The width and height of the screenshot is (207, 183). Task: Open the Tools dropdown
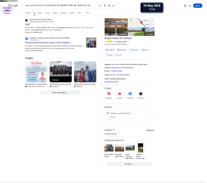tap(88, 13)
